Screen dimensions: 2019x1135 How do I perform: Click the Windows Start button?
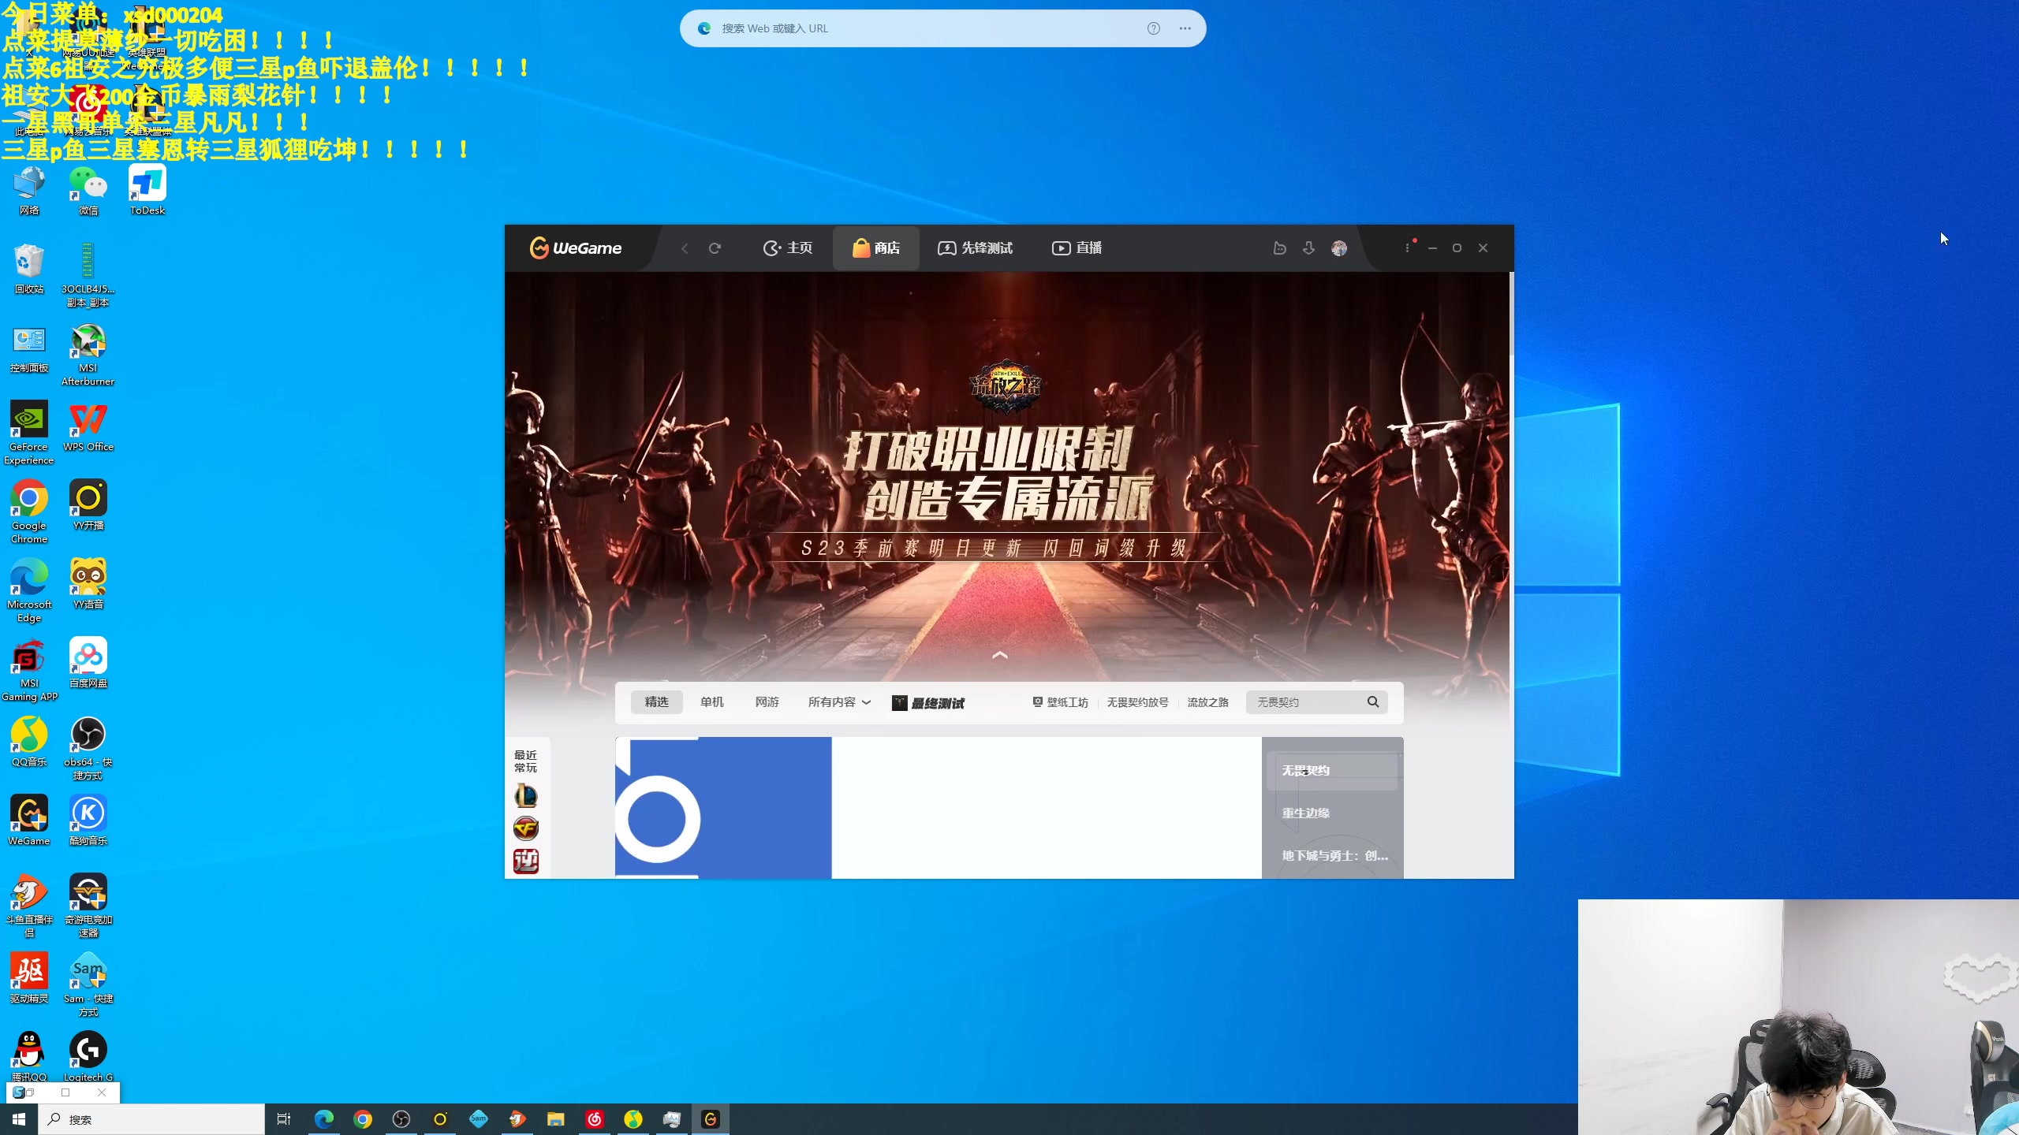click(19, 1119)
